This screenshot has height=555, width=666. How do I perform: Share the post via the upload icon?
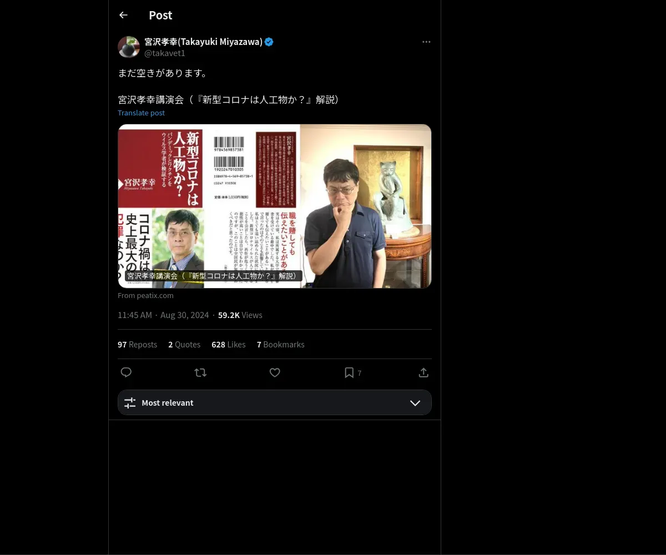[423, 372]
